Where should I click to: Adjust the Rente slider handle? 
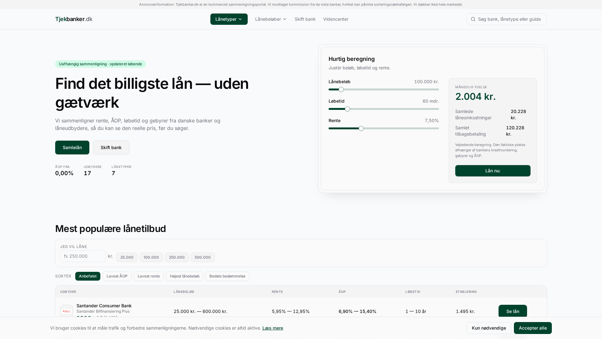(361, 128)
